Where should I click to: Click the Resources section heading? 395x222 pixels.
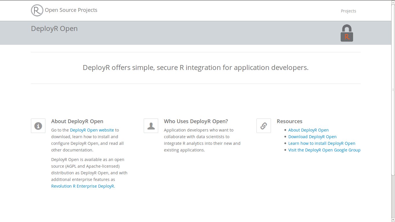(x=289, y=121)
